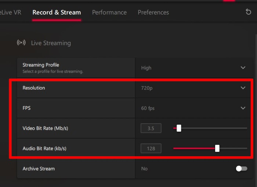This screenshot has height=187, width=257.
Task: Click the Video Bit Rate value field
Action: point(151,128)
